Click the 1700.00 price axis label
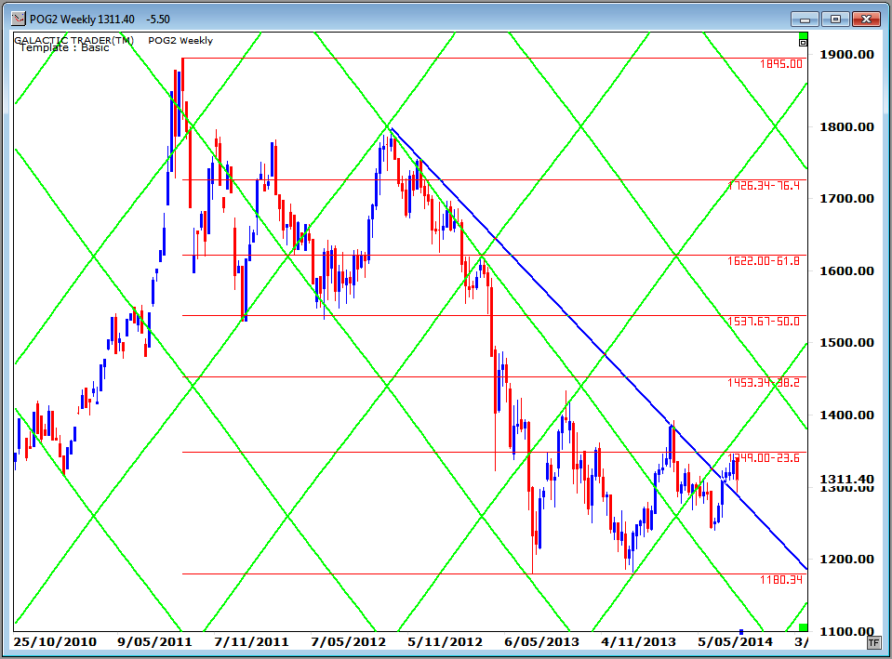 846,198
